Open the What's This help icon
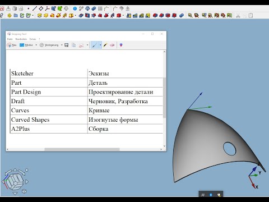 coord(2,15)
